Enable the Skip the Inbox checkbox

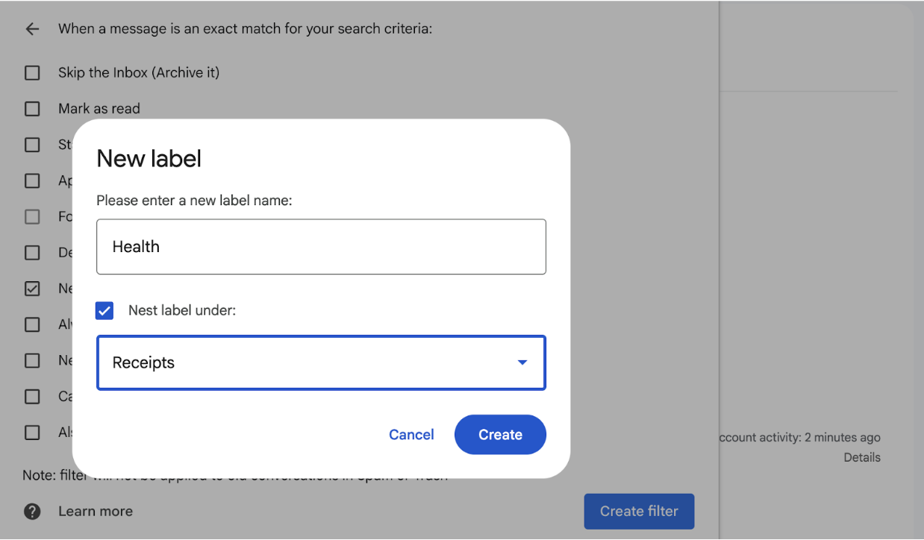click(32, 72)
